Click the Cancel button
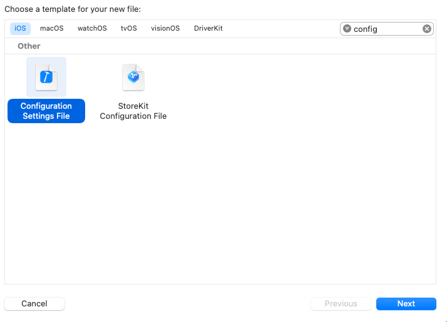Viewport: 447px width, 322px height. (x=34, y=304)
